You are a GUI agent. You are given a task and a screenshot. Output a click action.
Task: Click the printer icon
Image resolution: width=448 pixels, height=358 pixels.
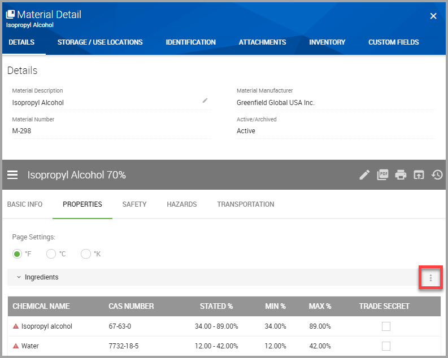401,174
